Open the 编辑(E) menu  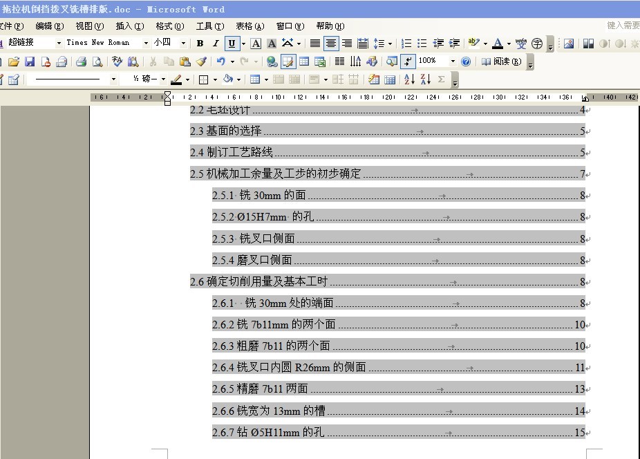(49, 26)
